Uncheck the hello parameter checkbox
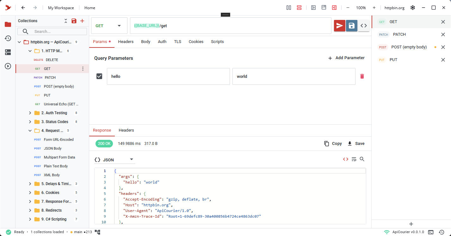Viewport: 451px width, 236px height. (99, 76)
